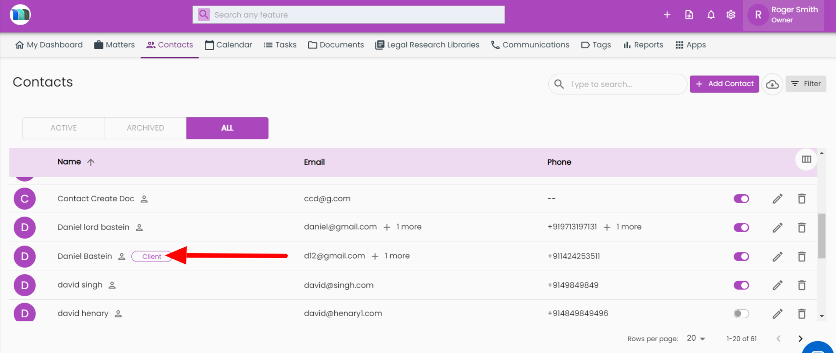Click the new document icon in header
The height and width of the screenshot is (353, 836).
(689, 15)
